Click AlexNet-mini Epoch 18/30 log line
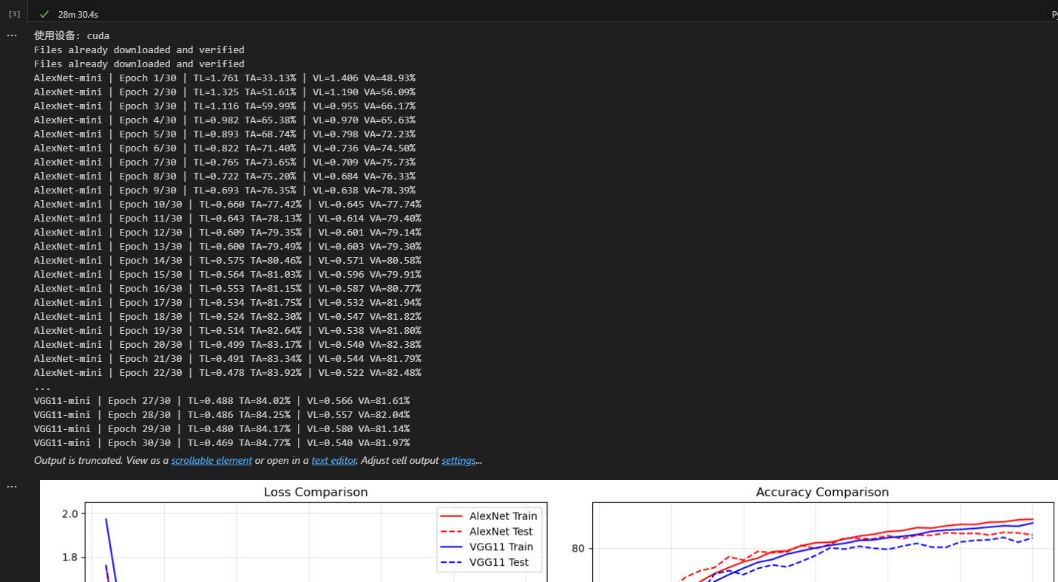The width and height of the screenshot is (1058, 582). tap(228, 316)
